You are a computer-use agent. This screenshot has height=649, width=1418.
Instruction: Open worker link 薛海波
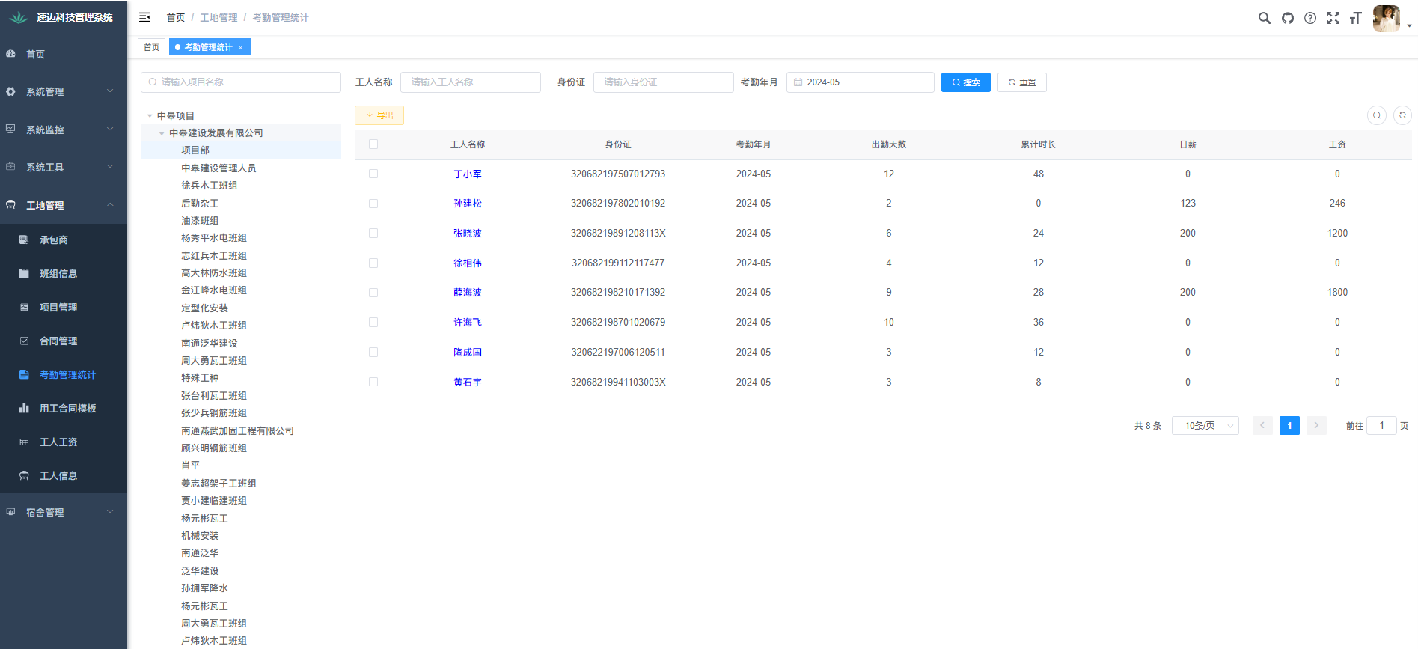tap(468, 293)
